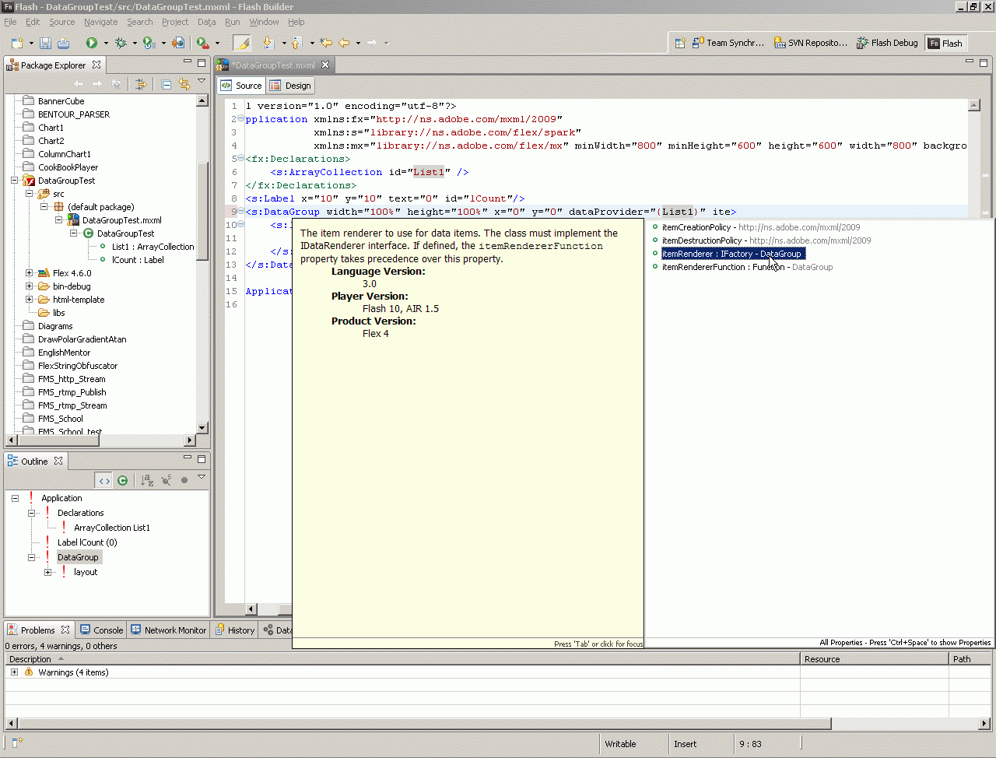The width and height of the screenshot is (996, 758).
Task: Click the Print icon in toolbar
Action: [x=64, y=43]
